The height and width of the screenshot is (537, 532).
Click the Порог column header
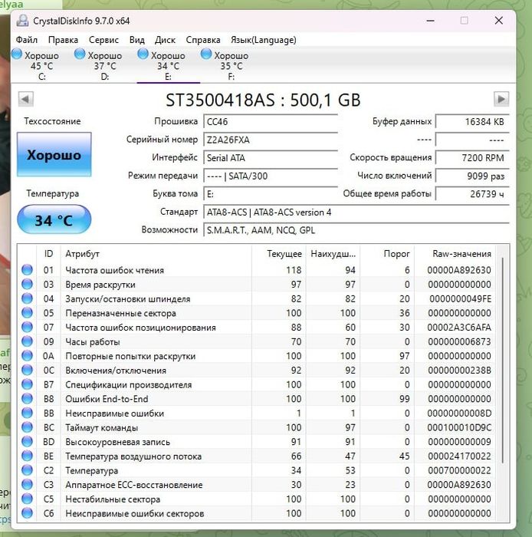click(x=387, y=254)
